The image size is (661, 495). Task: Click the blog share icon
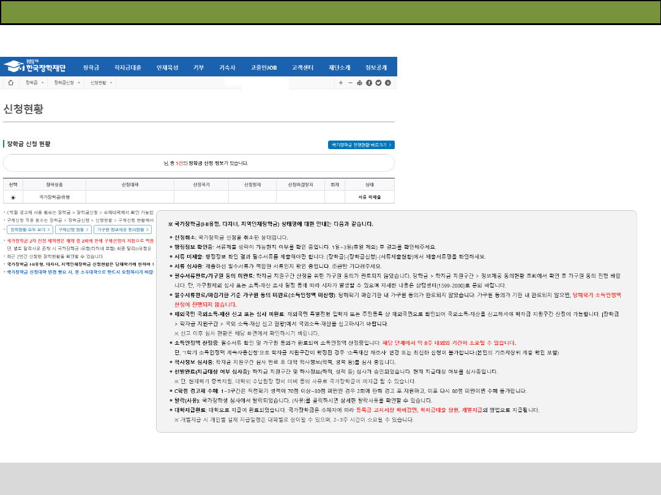coord(387,82)
